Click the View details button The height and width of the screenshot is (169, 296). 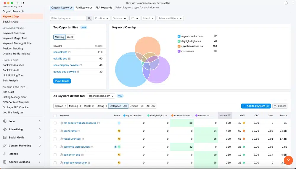click(62, 81)
